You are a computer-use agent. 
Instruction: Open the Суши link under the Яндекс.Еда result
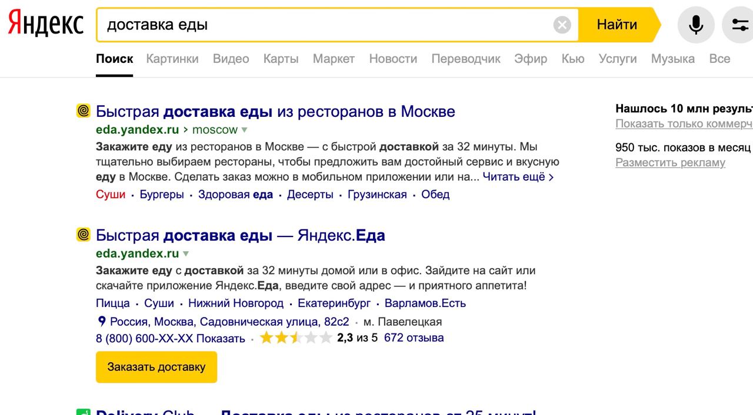click(x=159, y=303)
